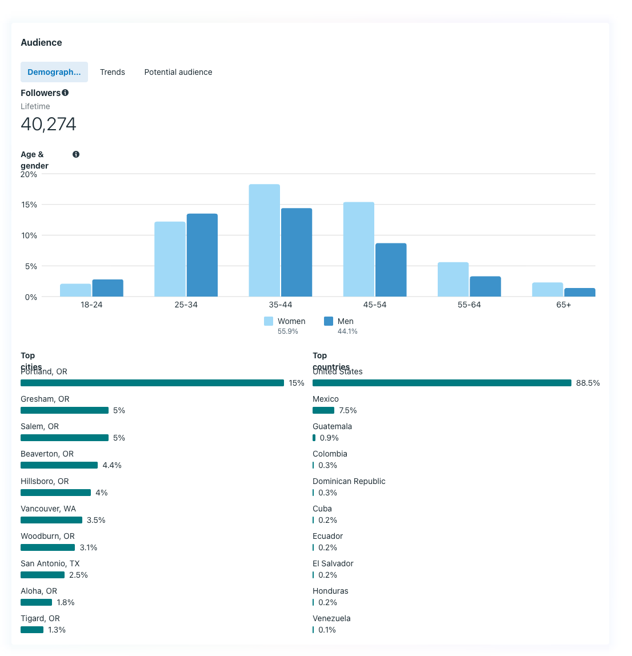
Task: Click the Age & gender info icon
Action: coord(76,154)
